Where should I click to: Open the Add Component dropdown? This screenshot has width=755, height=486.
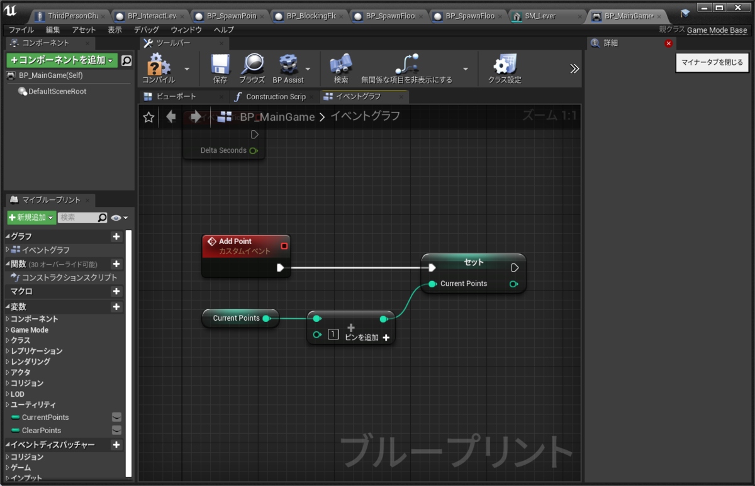click(62, 60)
